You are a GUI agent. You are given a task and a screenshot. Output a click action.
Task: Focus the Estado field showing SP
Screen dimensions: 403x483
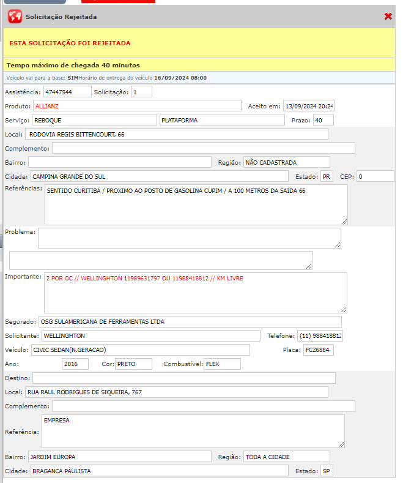pyautogui.click(x=327, y=471)
